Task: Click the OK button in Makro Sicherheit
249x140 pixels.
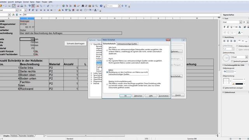Action: tap(125, 96)
